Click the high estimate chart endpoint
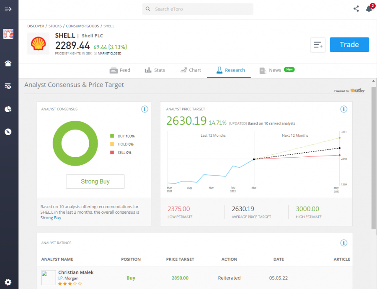Viewport: 377px width, 289px height. point(339,138)
